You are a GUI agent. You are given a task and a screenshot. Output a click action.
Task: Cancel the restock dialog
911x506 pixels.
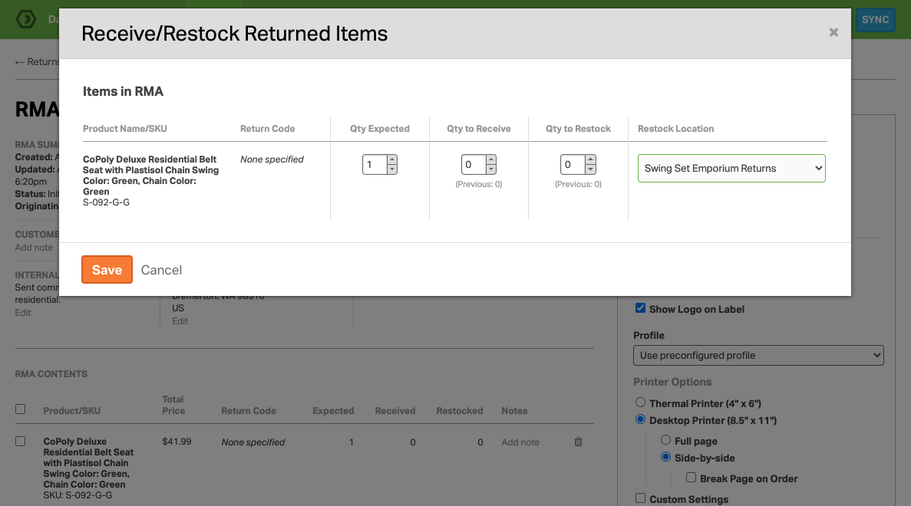(161, 270)
